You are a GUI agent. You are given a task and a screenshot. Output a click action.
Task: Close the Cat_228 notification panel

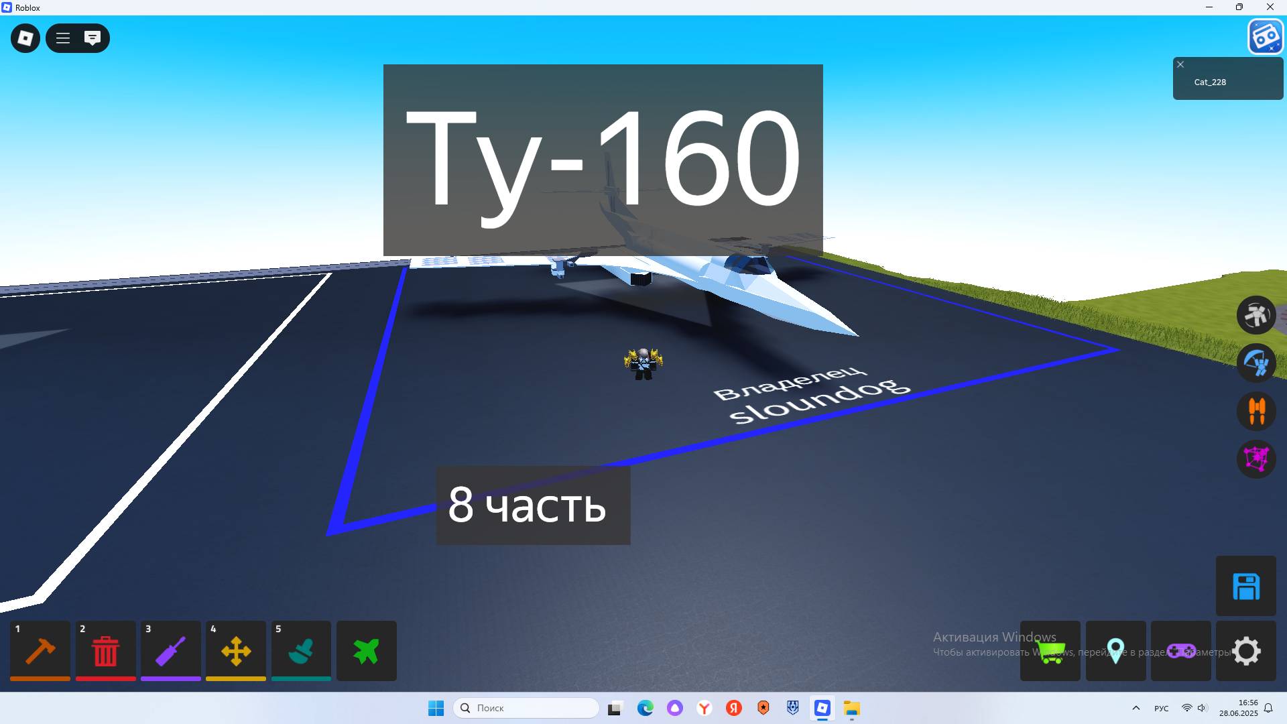point(1180,64)
